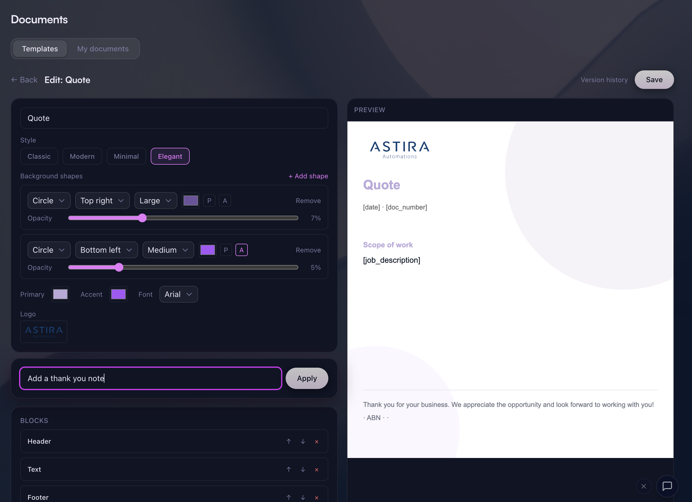Open color swatch for Bottom left circle
The width and height of the screenshot is (692, 502).
pos(207,250)
